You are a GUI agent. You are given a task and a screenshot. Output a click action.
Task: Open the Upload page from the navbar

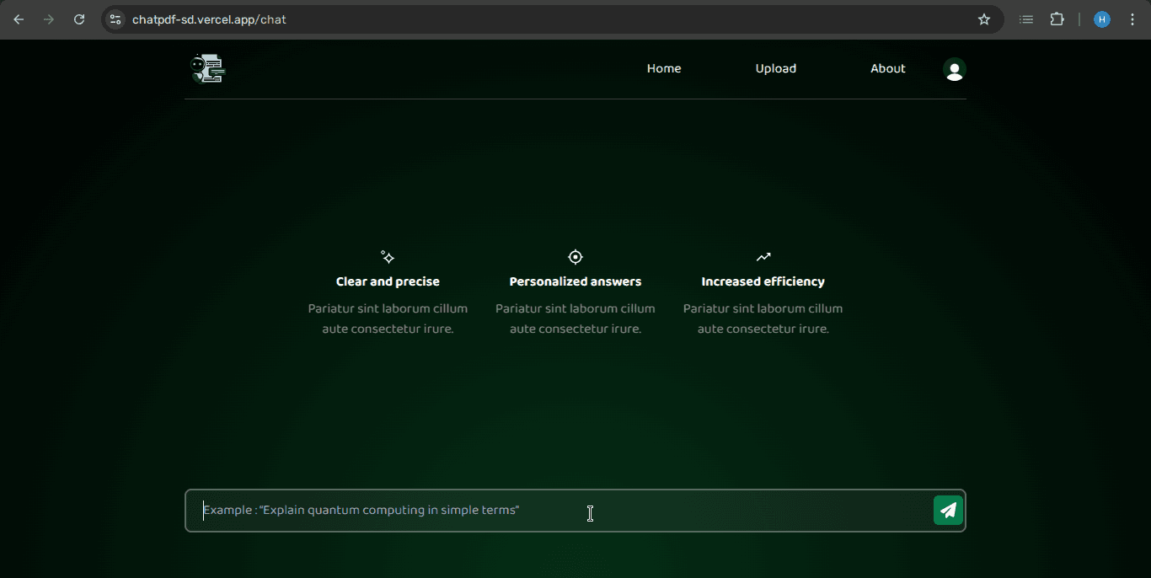point(775,69)
